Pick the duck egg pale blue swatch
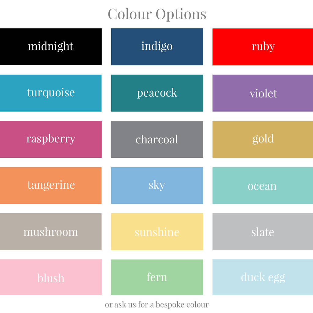This screenshot has width=313, height=313. click(263, 277)
